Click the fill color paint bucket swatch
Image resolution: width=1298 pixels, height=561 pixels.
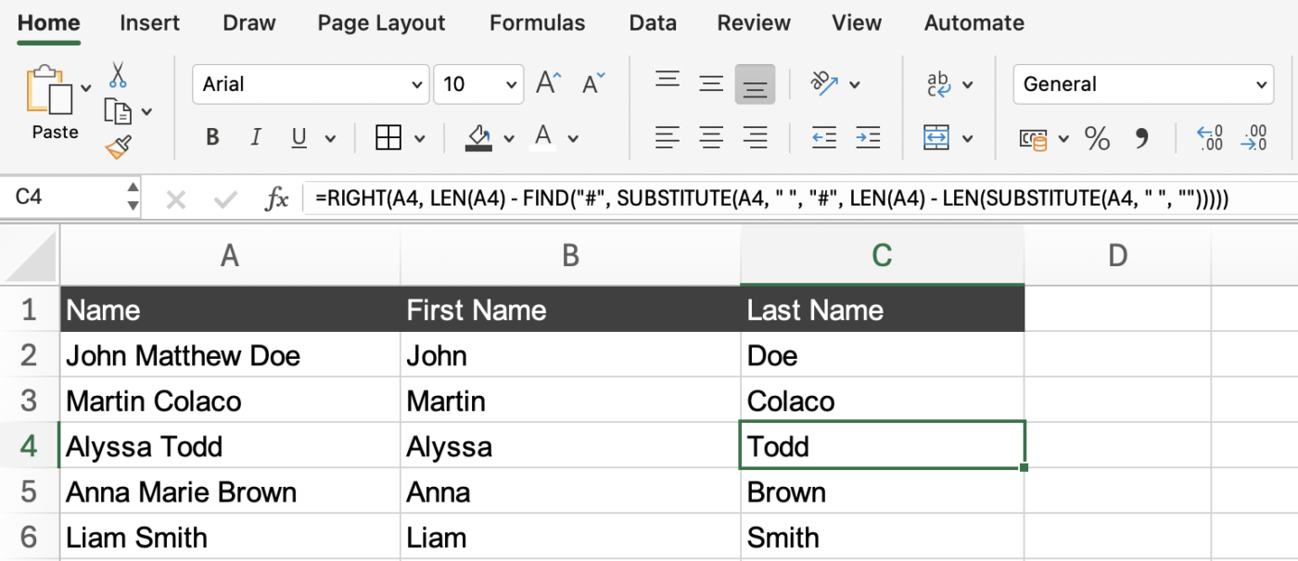click(x=479, y=138)
